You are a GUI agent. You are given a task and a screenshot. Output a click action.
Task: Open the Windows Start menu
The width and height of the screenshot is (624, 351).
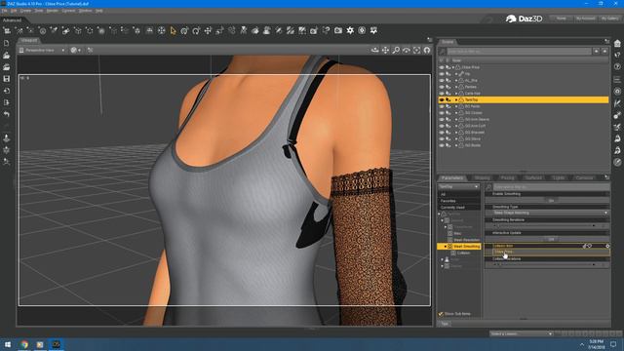[8, 344]
